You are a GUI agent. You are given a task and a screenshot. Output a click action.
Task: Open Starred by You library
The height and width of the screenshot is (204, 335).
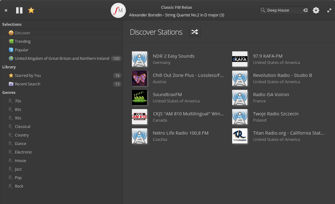62,75
